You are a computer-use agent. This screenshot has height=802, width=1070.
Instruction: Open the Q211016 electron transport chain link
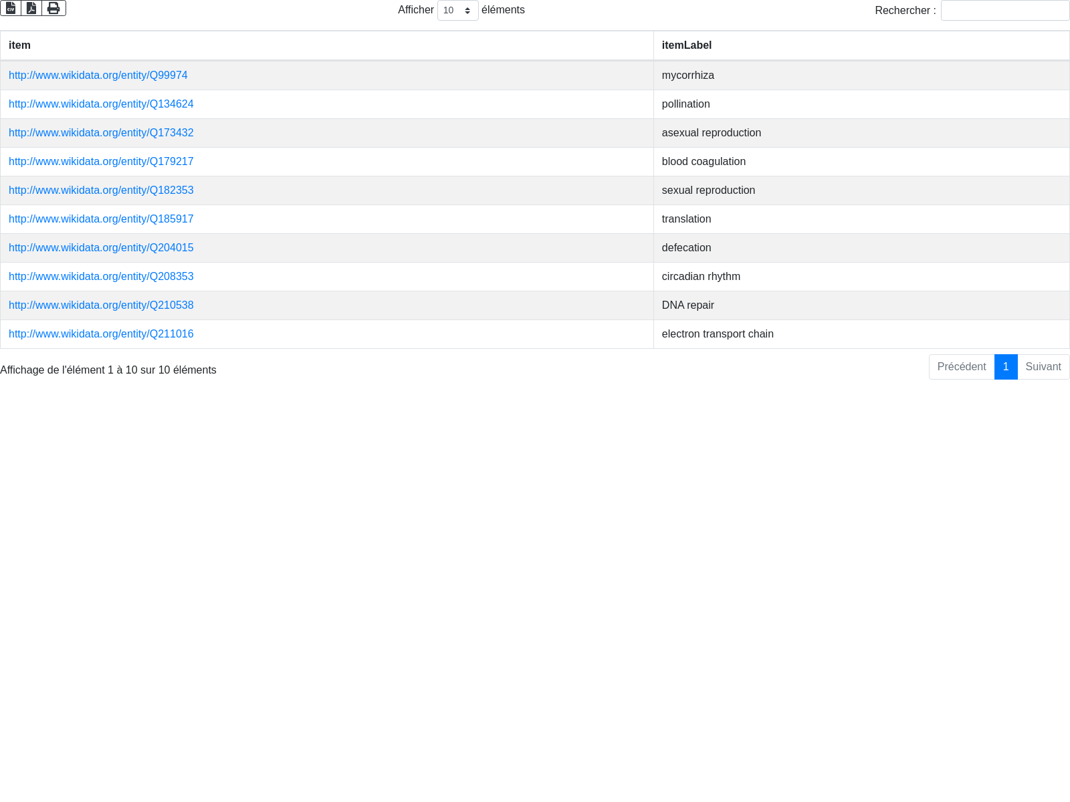click(101, 334)
